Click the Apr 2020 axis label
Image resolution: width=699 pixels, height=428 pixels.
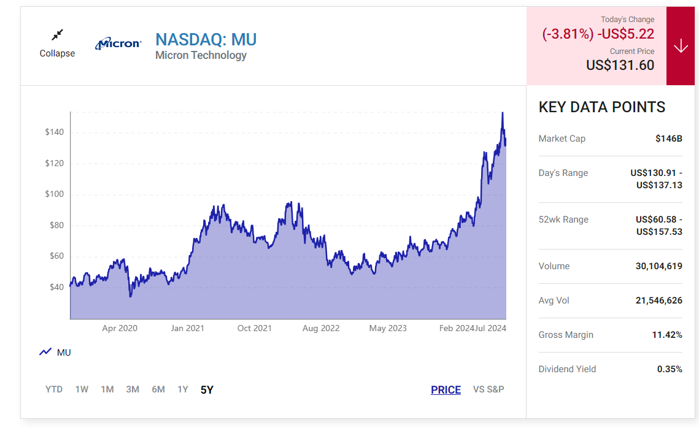[120, 328]
